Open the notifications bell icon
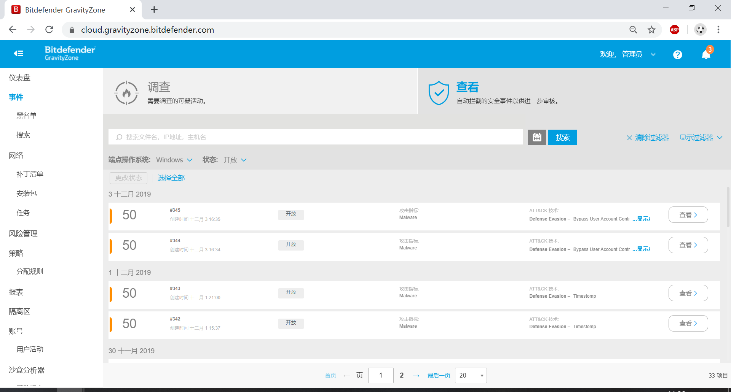This screenshot has height=392, width=731. (x=706, y=55)
